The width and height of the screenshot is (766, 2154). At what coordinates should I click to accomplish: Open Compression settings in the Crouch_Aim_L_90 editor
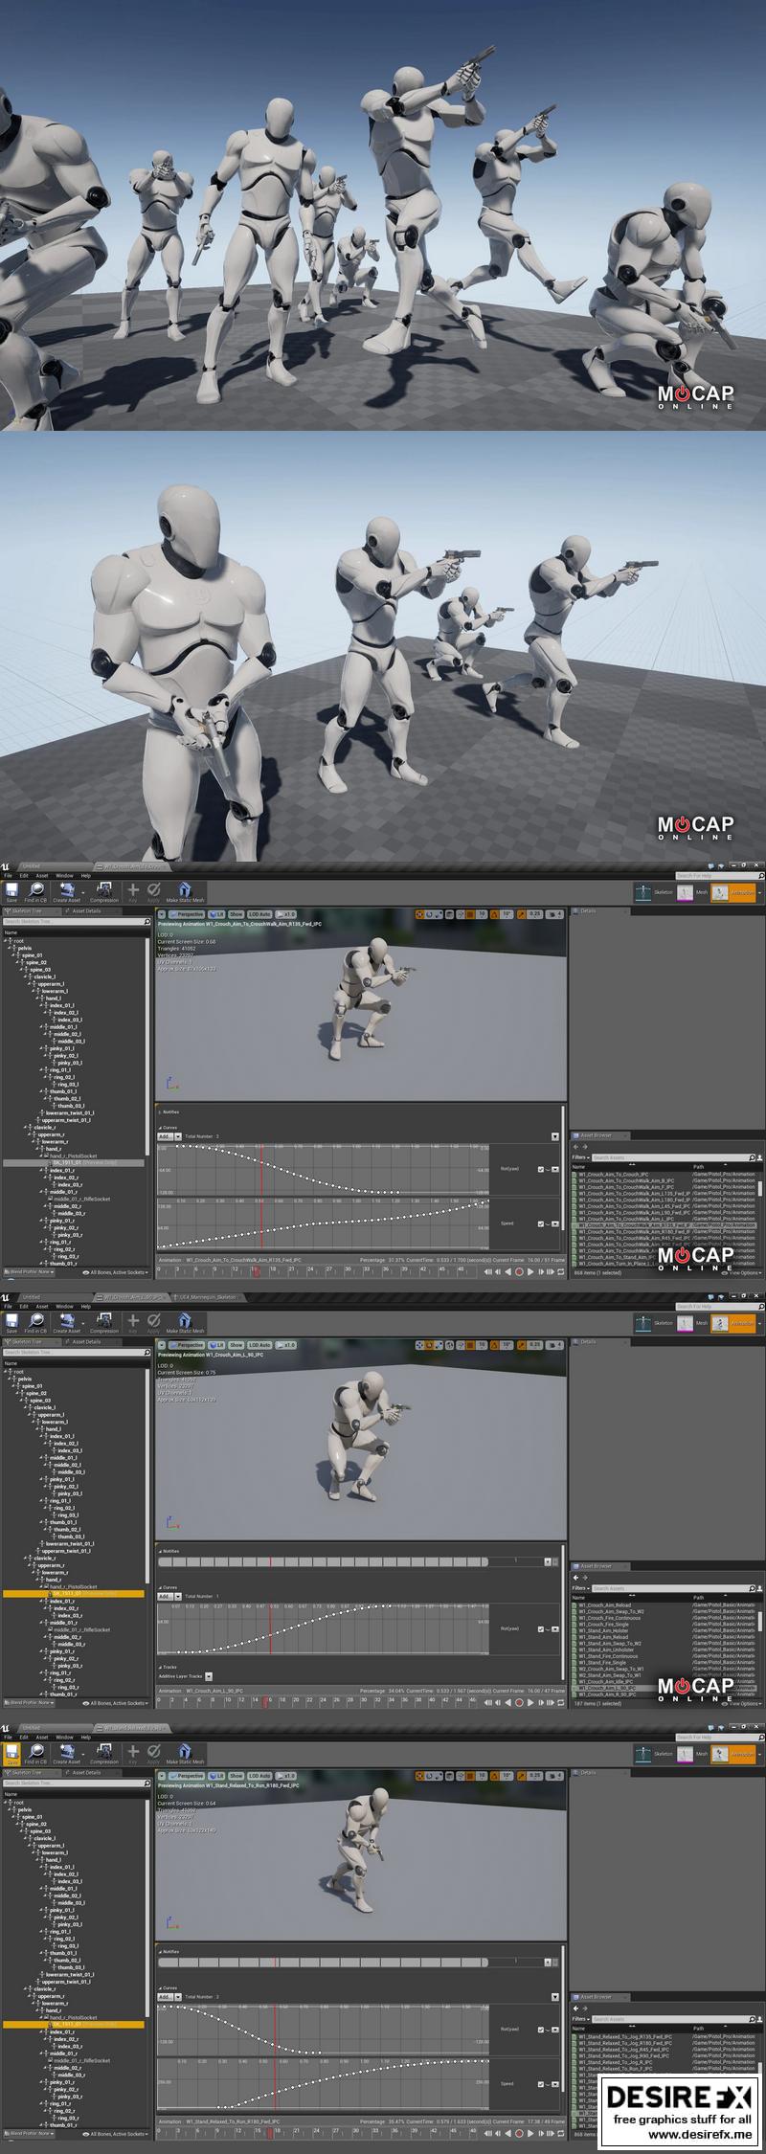pos(104,1324)
